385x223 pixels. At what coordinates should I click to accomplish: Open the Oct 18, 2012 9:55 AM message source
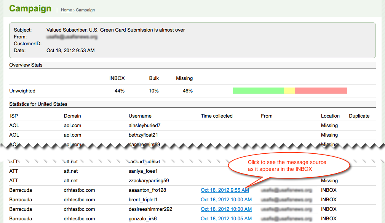tap(225, 190)
